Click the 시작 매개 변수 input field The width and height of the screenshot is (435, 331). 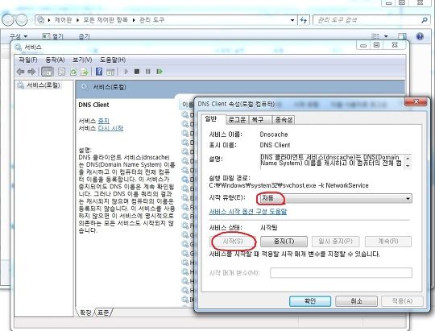(341, 273)
